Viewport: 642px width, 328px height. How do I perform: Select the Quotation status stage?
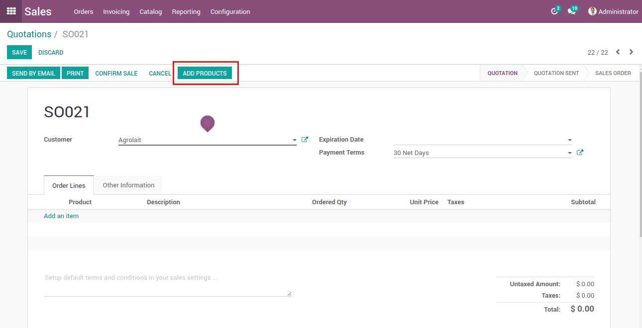(502, 73)
